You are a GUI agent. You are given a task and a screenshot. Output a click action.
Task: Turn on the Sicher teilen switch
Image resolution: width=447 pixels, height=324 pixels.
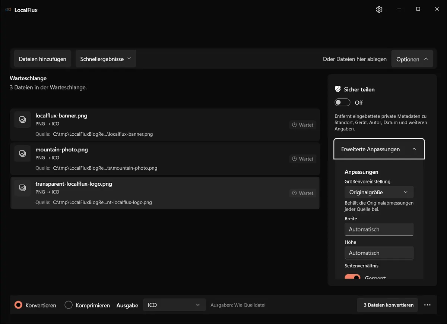(x=342, y=103)
